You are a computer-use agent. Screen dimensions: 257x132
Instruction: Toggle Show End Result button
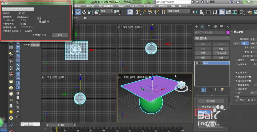coord(204,90)
